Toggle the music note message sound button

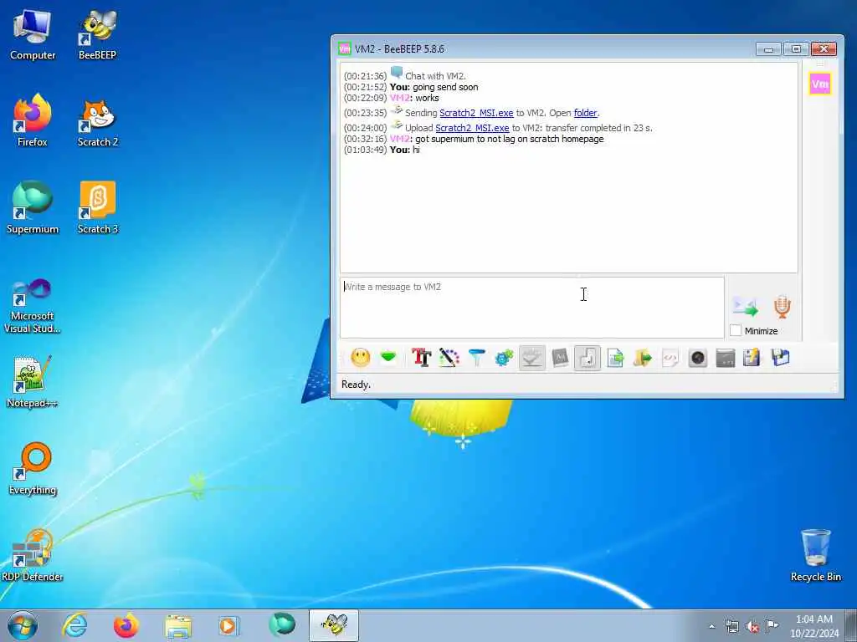click(x=588, y=358)
